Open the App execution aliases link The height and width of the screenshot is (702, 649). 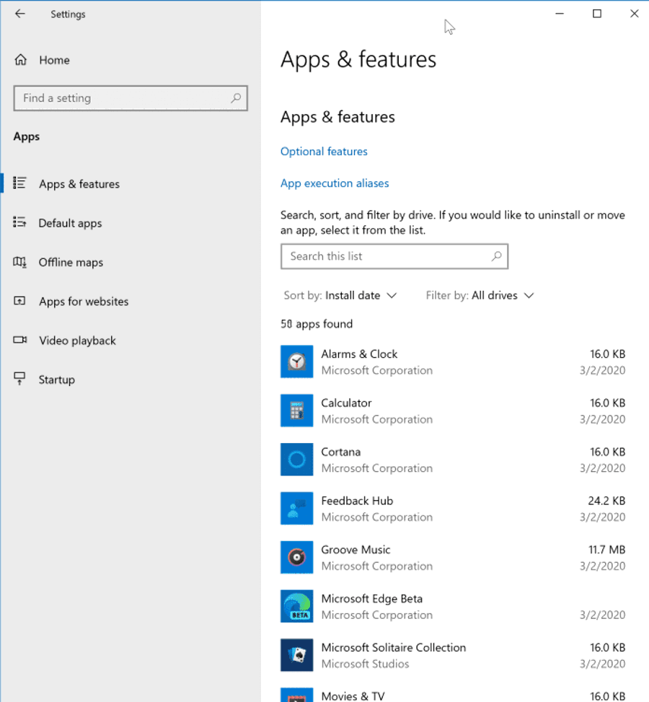point(335,183)
